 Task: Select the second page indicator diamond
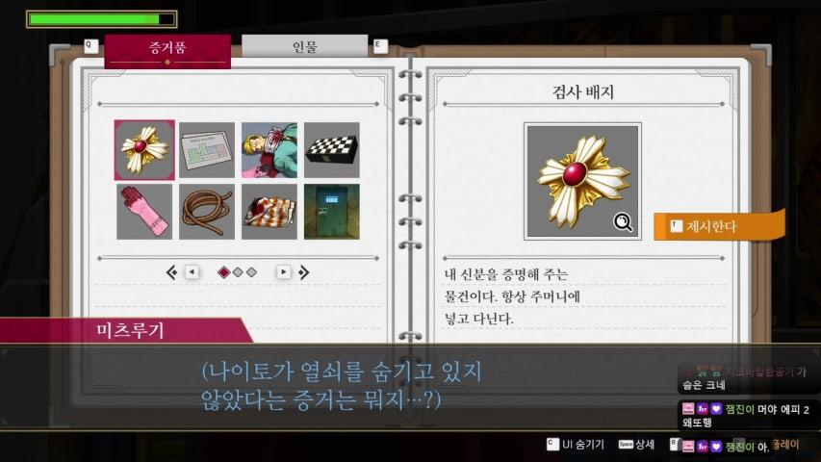pyautogui.click(x=238, y=272)
